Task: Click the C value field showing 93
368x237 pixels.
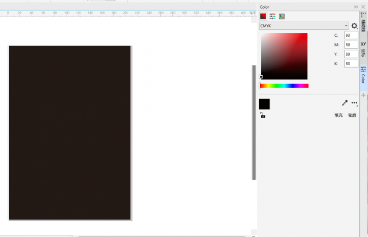Action: click(x=351, y=35)
